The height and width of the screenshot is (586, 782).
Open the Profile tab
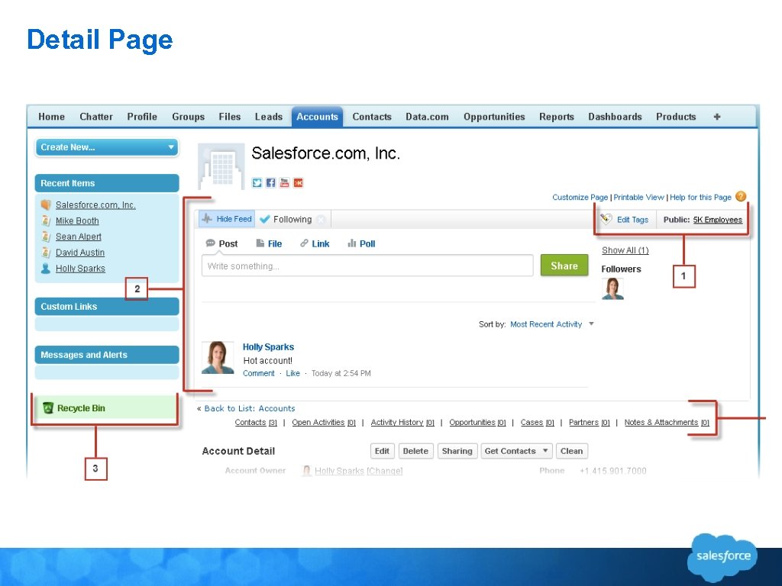click(142, 117)
